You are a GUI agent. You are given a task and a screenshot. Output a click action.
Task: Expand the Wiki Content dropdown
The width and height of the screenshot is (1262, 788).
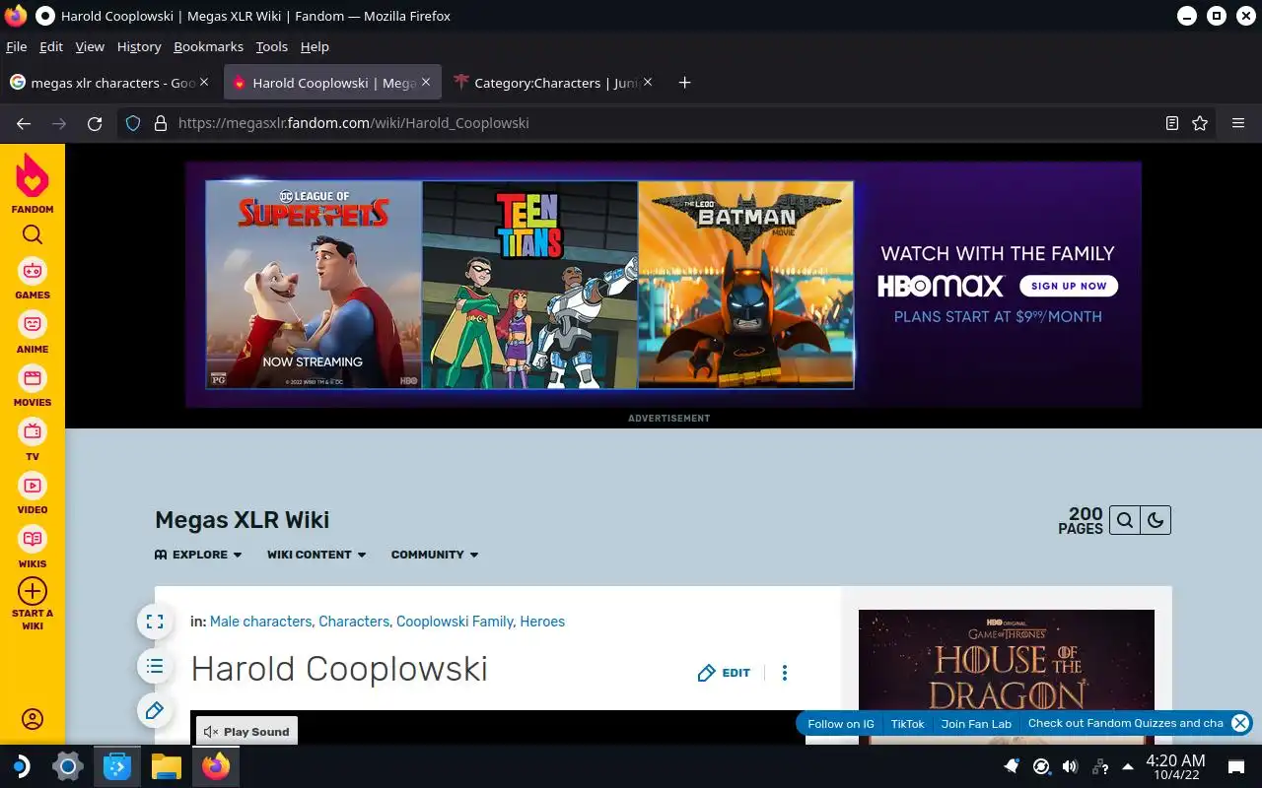click(316, 555)
